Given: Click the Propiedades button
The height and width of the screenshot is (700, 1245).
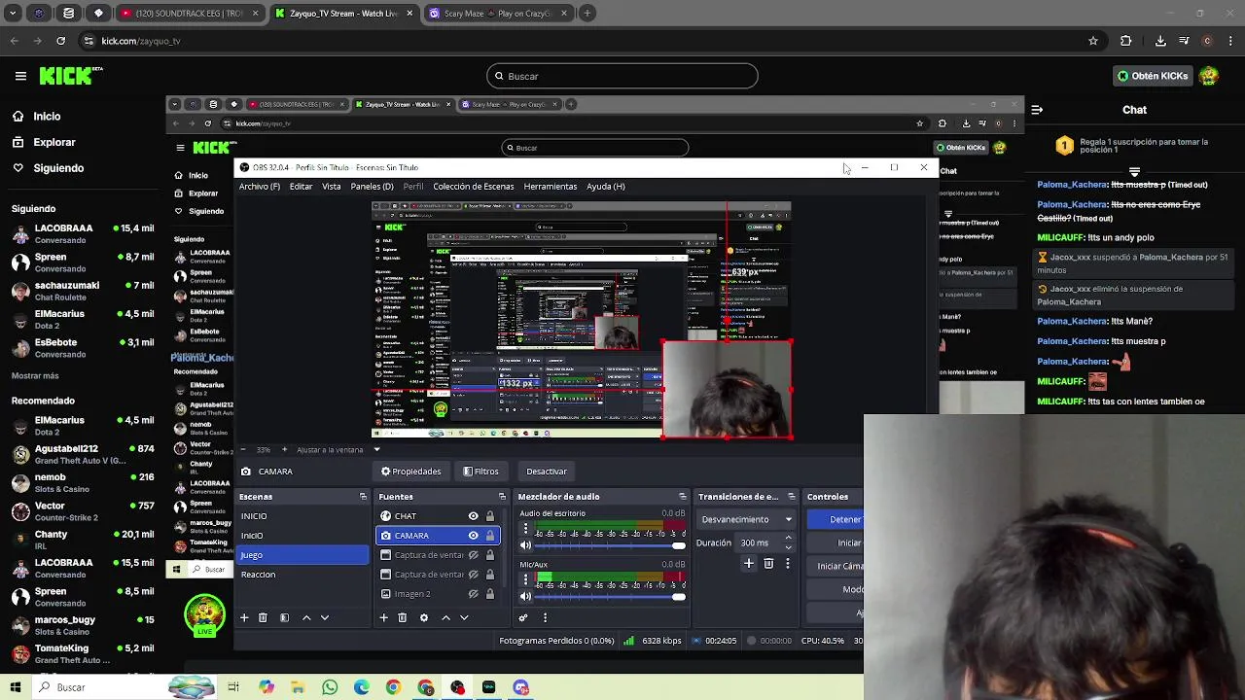Looking at the screenshot, I should tap(411, 472).
